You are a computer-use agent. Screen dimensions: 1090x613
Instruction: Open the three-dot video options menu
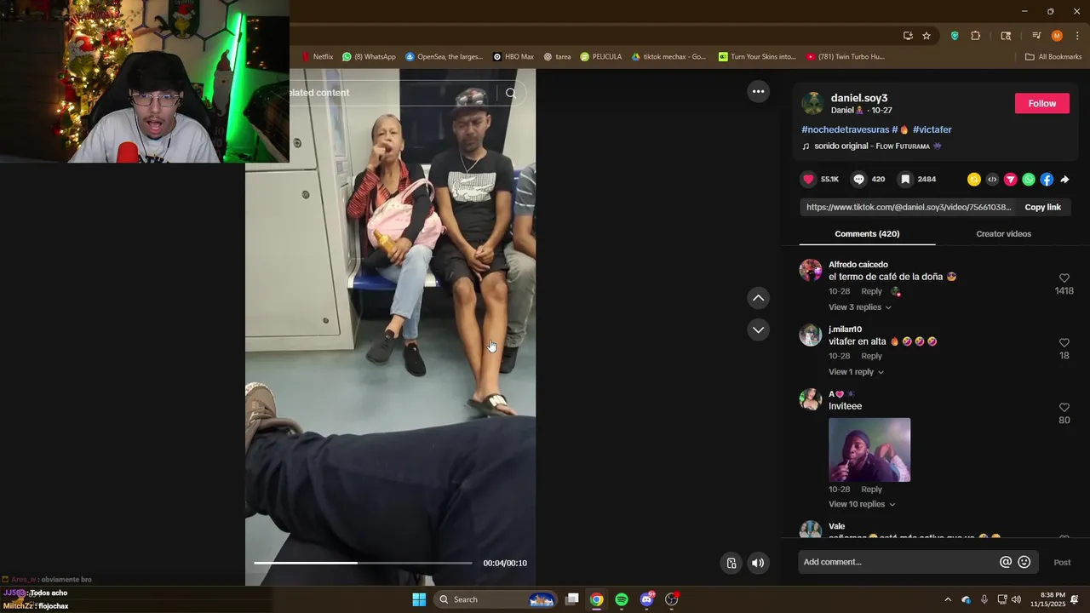(x=758, y=91)
